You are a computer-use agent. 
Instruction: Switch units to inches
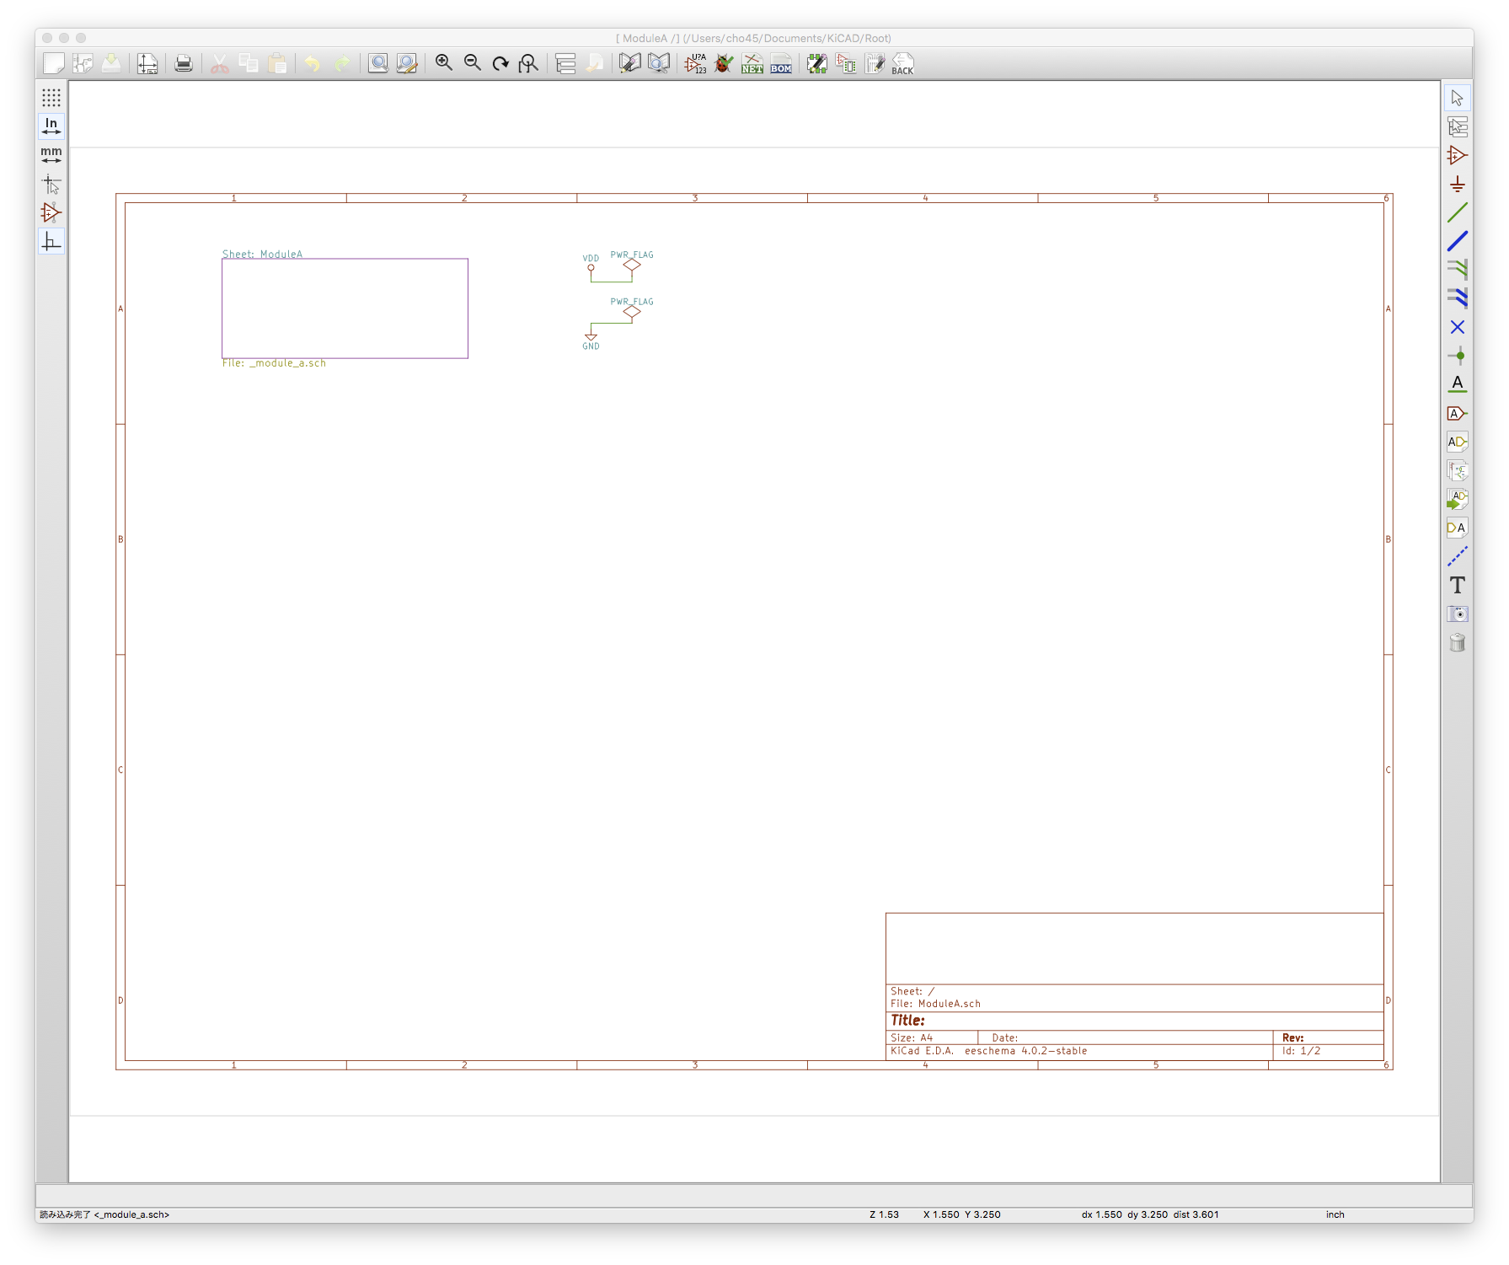pyautogui.click(x=51, y=126)
